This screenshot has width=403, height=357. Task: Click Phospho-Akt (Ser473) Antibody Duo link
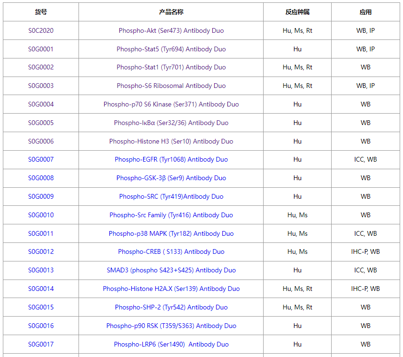pos(171,30)
